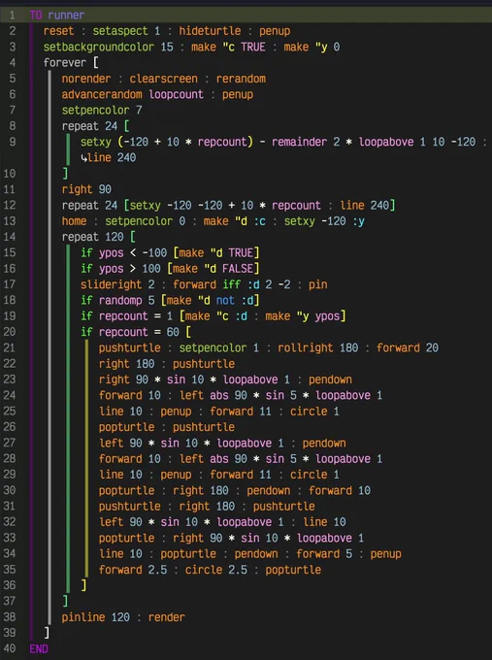The width and height of the screenshot is (492, 660).
Task: Click the 'TO' keyword on line 1
Action: pyautogui.click(x=36, y=16)
